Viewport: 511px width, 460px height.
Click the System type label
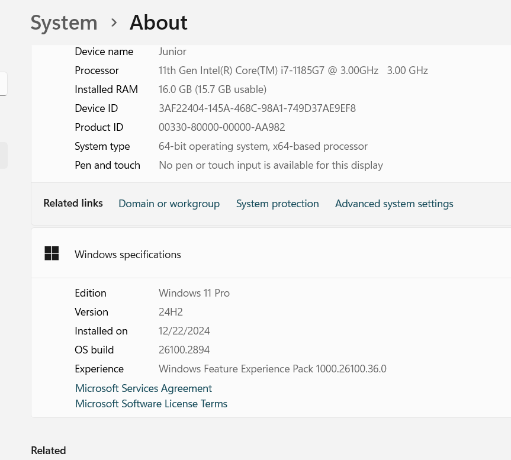tap(102, 146)
